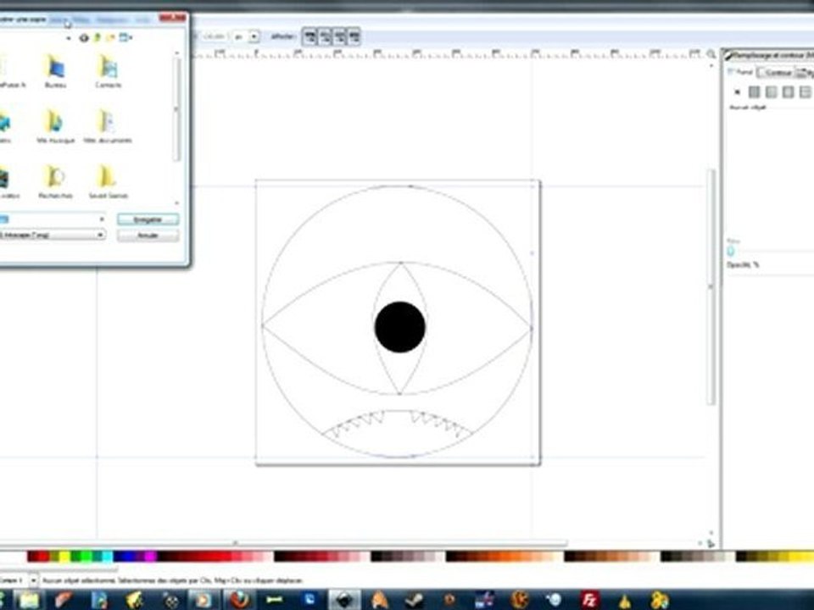Click the Firefox icon in the taskbar

pos(239,600)
